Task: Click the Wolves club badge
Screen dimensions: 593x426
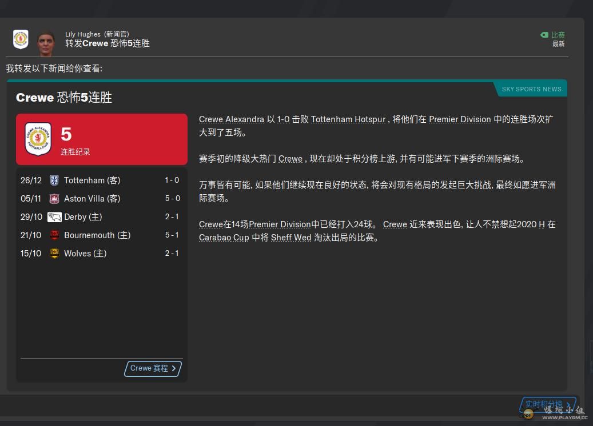Action: point(54,253)
